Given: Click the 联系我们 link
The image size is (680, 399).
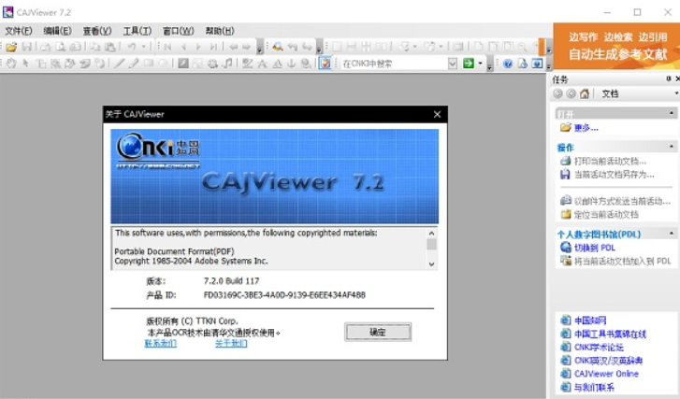Looking at the screenshot, I should pos(161,344).
